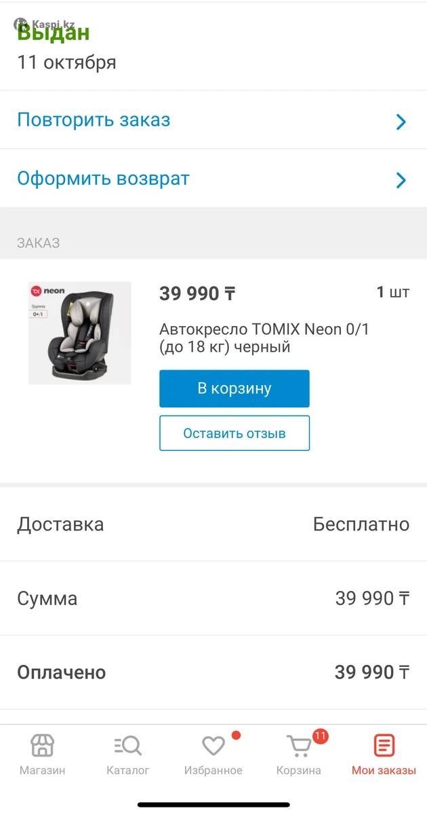The image size is (427, 815).
Task: Tap the Оплачено total amount row
Action: pyautogui.click(x=213, y=672)
